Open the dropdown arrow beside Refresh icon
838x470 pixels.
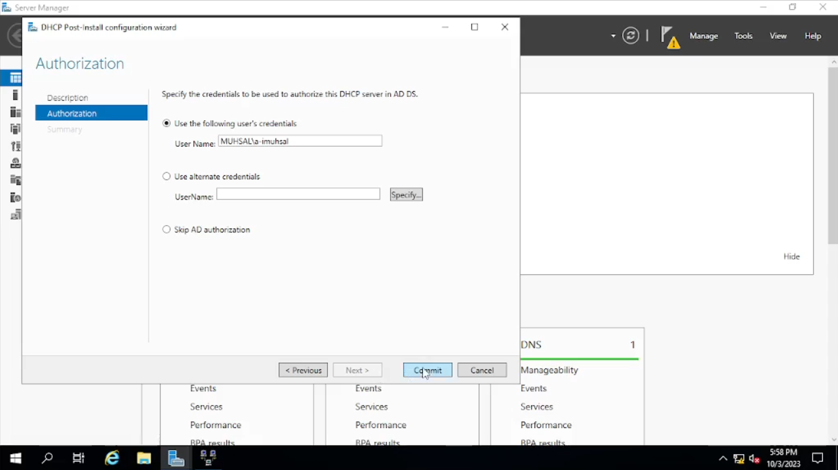[x=613, y=36]
